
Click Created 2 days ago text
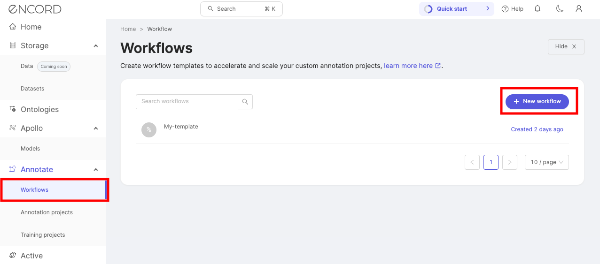[x=537, y=129]
